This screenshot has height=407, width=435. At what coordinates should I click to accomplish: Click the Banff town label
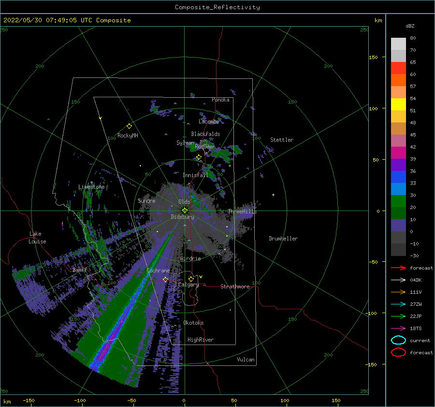(80, 270)
